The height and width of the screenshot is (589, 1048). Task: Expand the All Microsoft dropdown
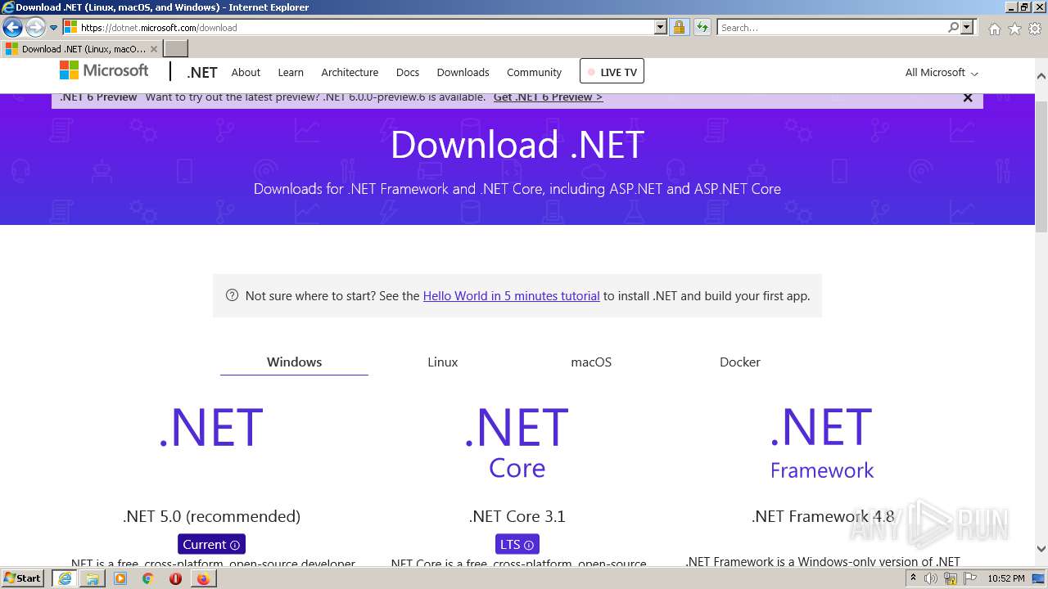point(942,72)
